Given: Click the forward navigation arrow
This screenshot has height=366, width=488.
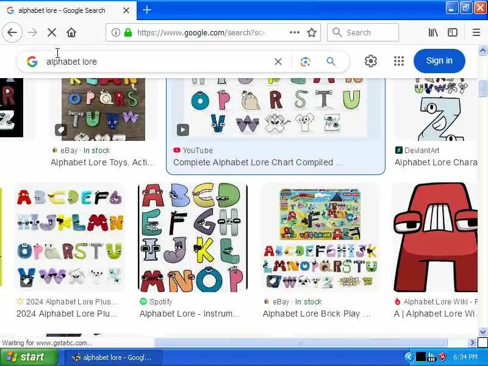Looking at the screenshot, I should coord(32,32).
